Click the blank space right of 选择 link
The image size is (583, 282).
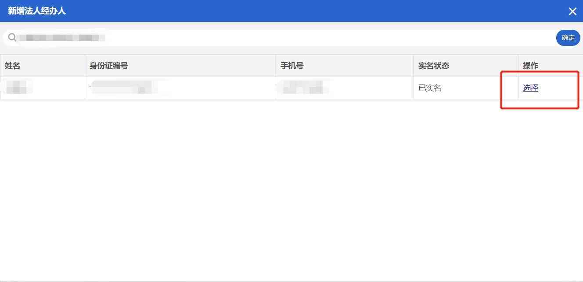pyautogui.click(x=560, y=88)
